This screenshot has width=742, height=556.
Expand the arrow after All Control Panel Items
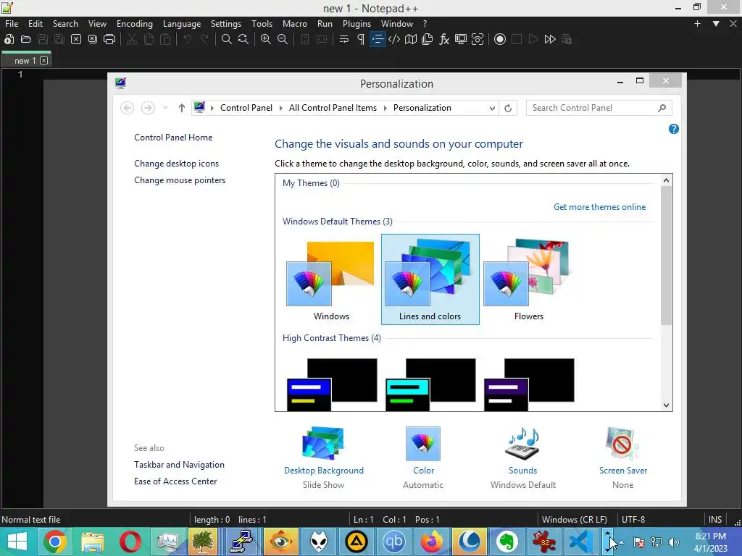tap(385, 108)
